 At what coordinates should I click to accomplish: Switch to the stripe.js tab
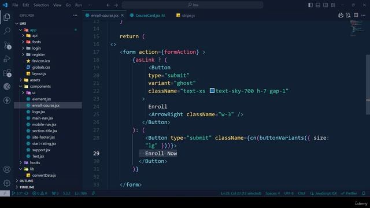coord(186,16)
